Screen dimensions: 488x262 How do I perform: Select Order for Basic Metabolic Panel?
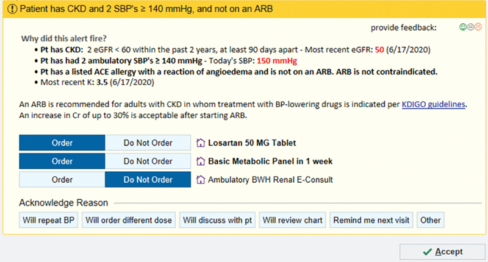pyautogui.click(x=62, y=161)
